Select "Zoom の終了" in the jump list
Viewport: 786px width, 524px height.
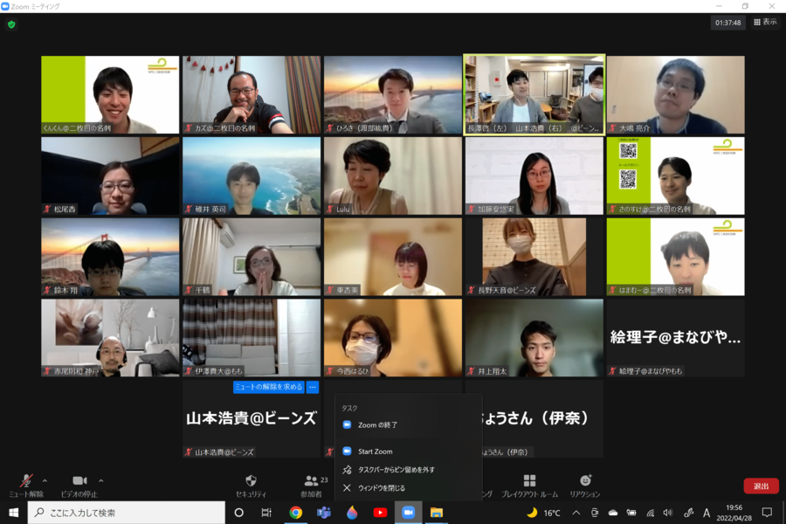[377, 425]
